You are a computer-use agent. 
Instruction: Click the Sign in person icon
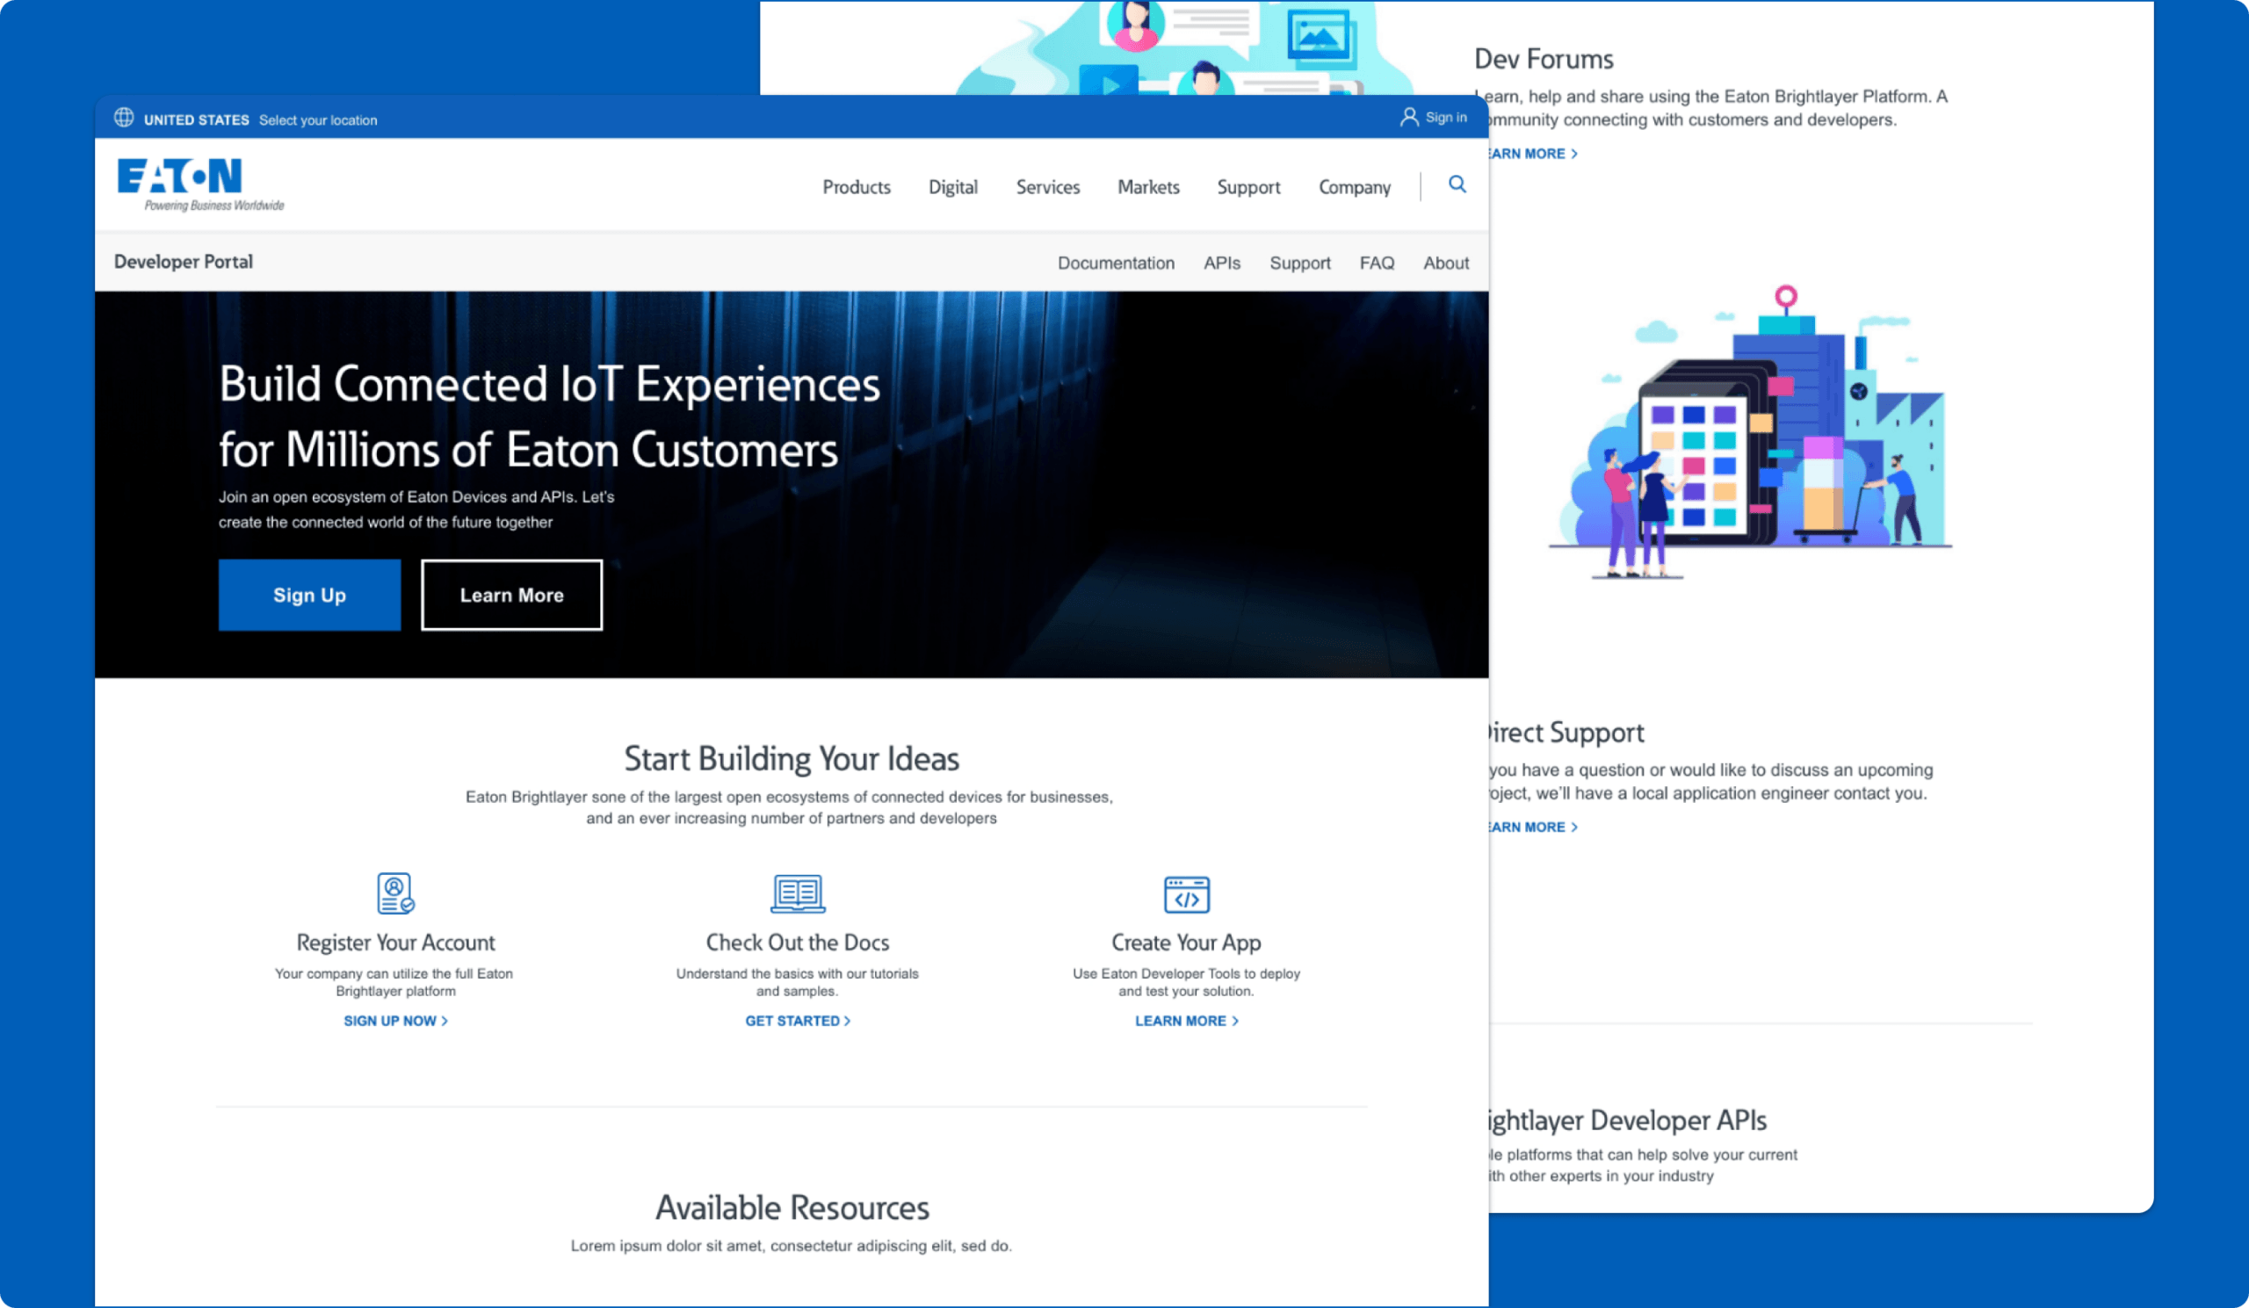click(1408, 117)
